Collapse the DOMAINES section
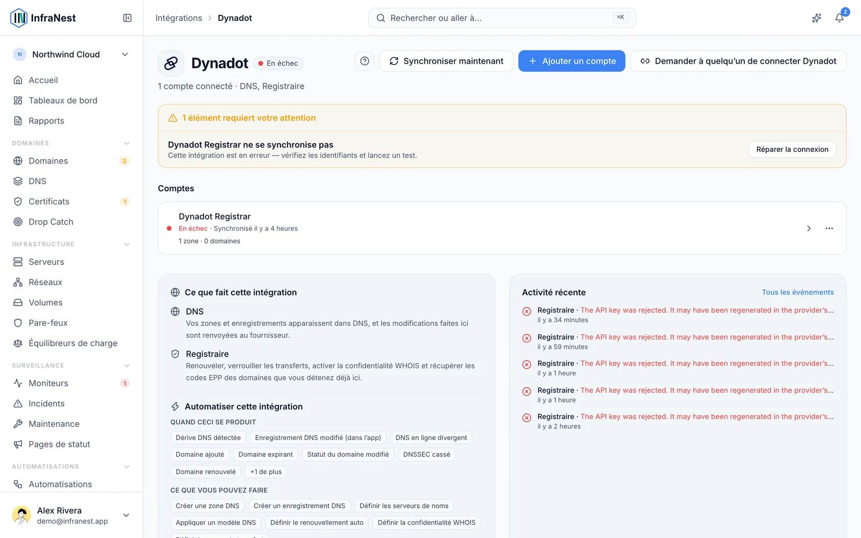 point(126,143)
